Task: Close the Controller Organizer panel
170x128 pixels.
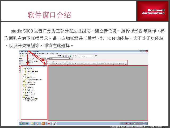Action: [46, 66]
